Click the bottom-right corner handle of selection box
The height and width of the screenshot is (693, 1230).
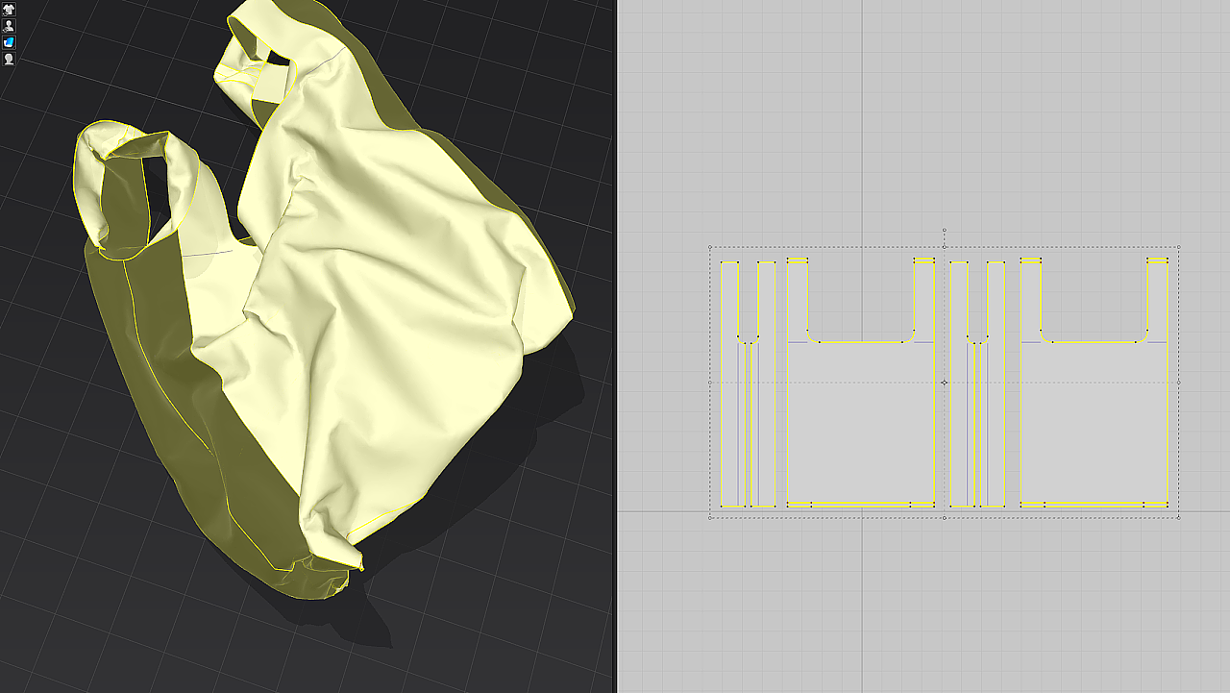tap(1179, 517)
